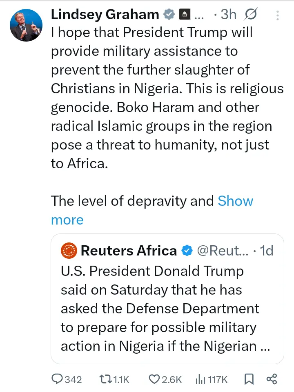Open the quoted Reuters post text
The width and height of the screenshot is (294, 392).
(163, 308)
